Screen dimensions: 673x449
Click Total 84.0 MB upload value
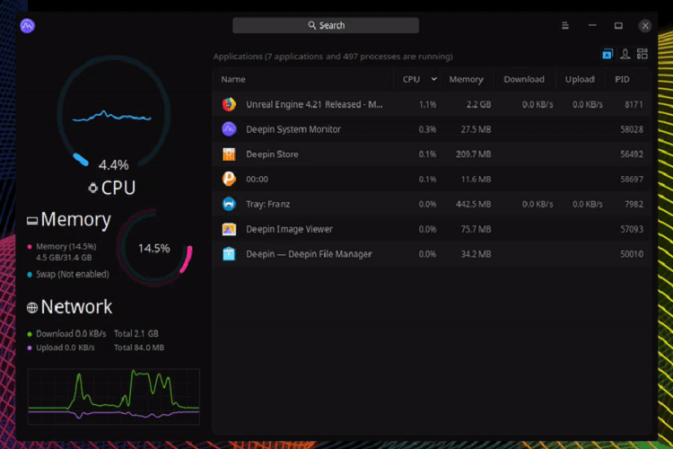[x=138, y=348]
